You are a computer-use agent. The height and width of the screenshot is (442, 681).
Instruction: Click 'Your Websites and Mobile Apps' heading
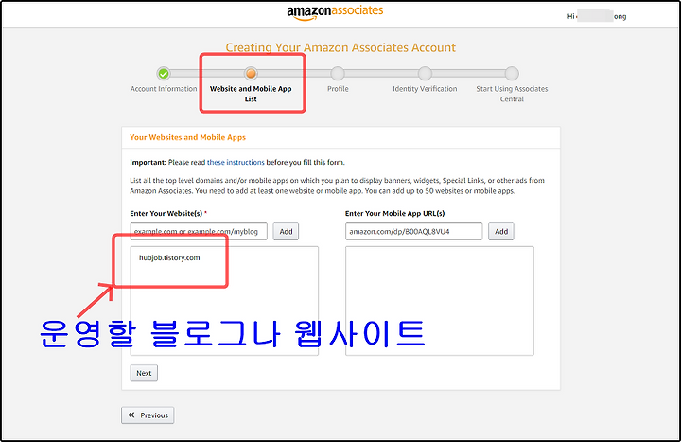click(187, 137)
